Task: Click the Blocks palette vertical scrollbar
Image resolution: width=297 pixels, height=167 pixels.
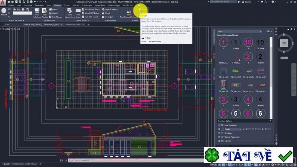Action: (x=271, y=78)
